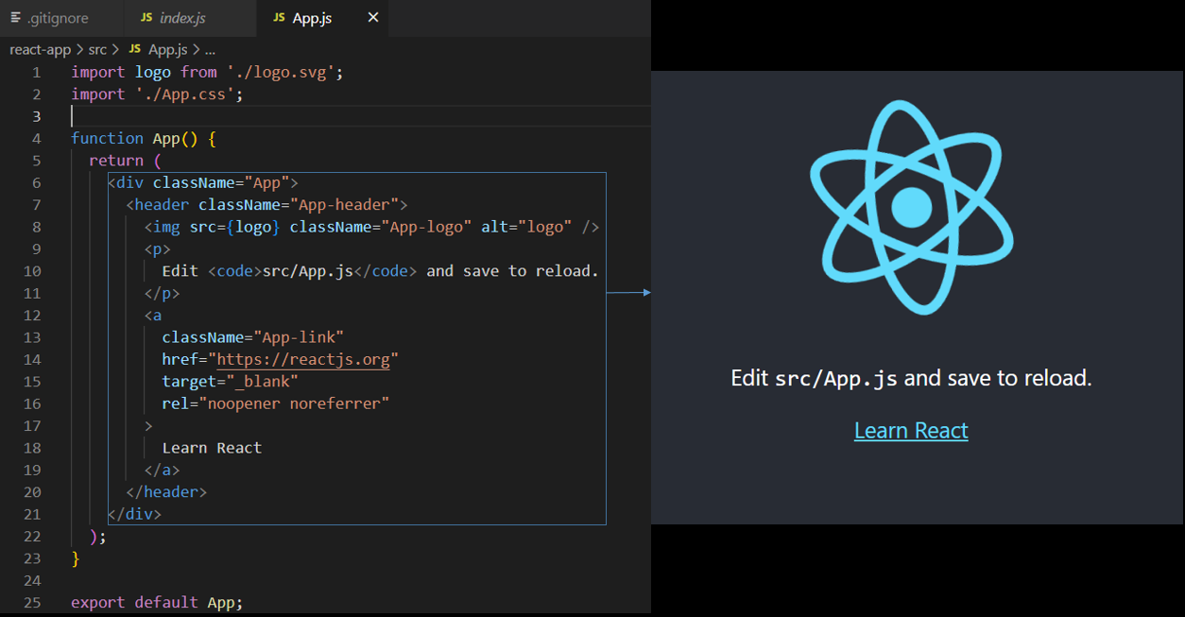Click line number 4 in gutter
Image resolution: width=1185 pixels, height=617 pixels.
tap(36, 138)
